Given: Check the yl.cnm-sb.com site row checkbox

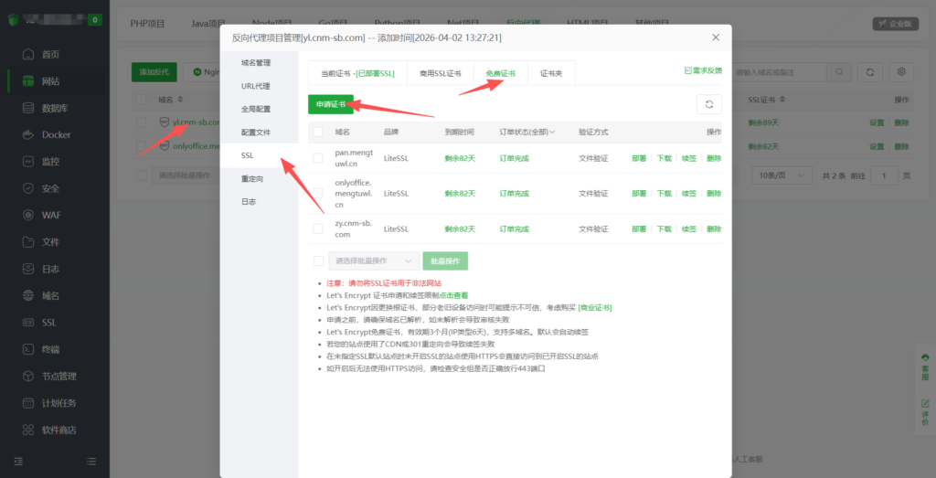Looking at the screenshot, I should [142, 122].
